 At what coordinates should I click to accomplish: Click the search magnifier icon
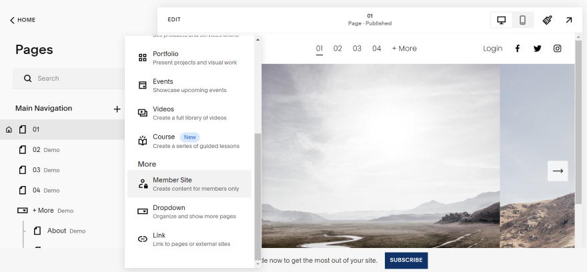tap(27, 78)
